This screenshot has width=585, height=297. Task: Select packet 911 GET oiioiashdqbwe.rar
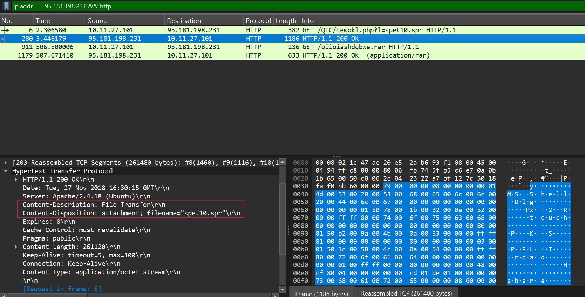point(292,47)
